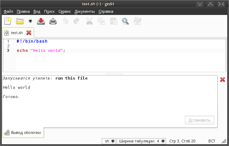Viewport: 229px width, 146px height.
Task: Open the sh language selector dropdown
Action: (109, 141)
